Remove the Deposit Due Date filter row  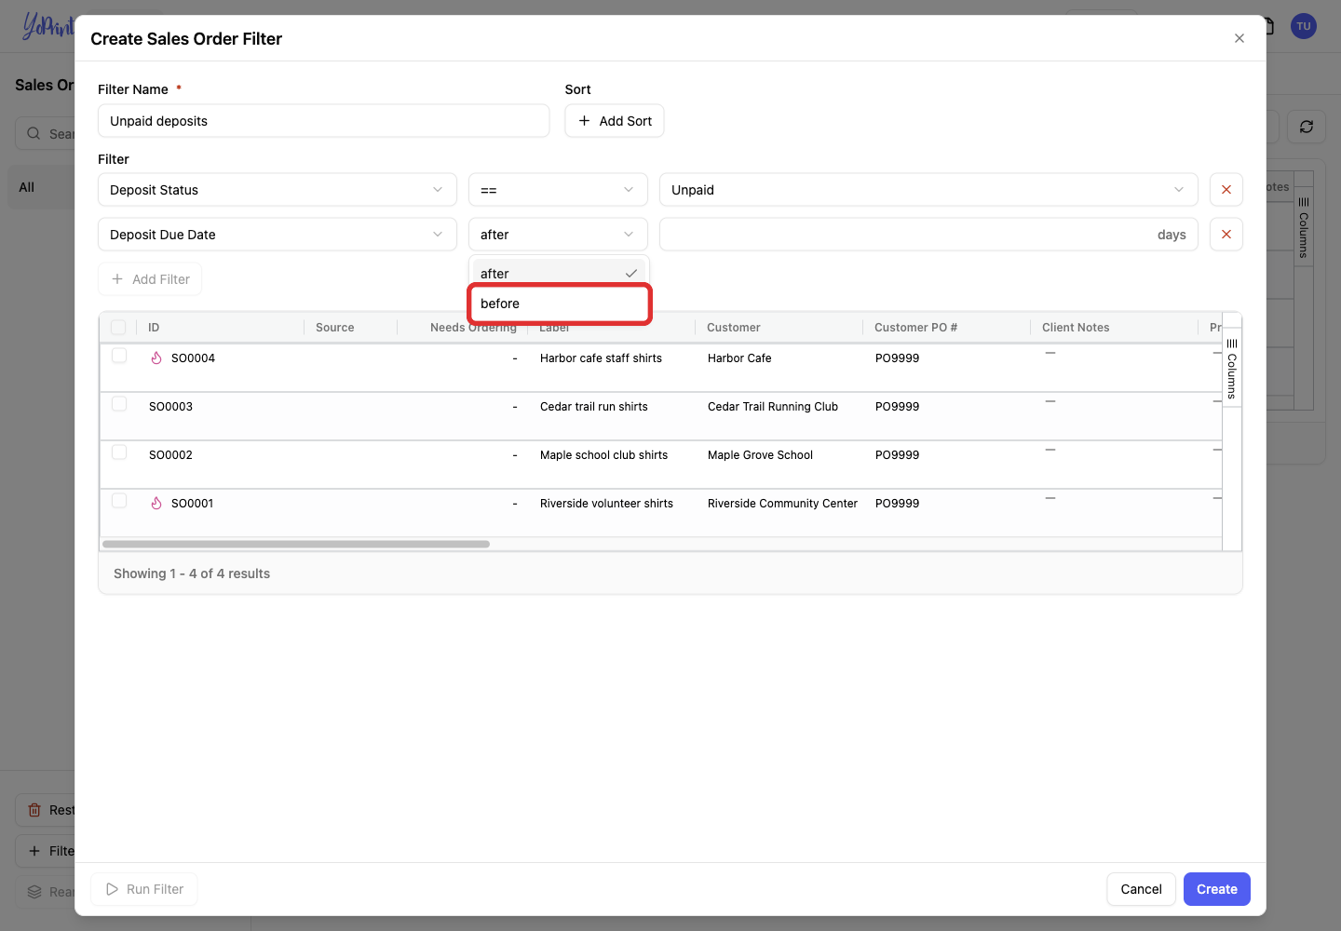point(1226,235)
